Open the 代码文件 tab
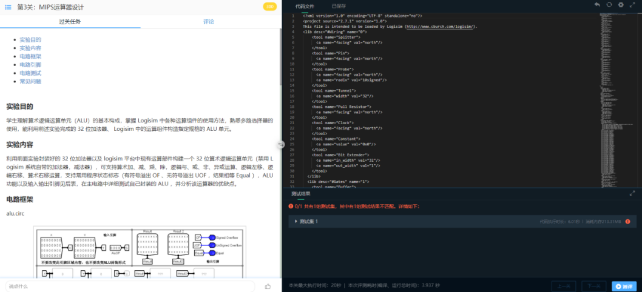The image size is (642, 292). click(305, 5)
